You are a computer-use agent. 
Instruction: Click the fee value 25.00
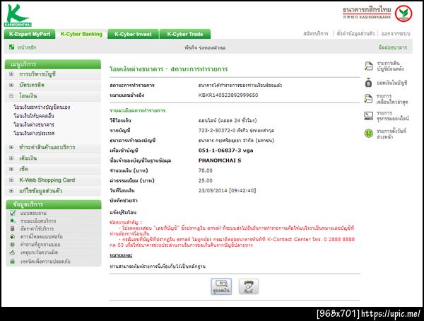(205, 180)
